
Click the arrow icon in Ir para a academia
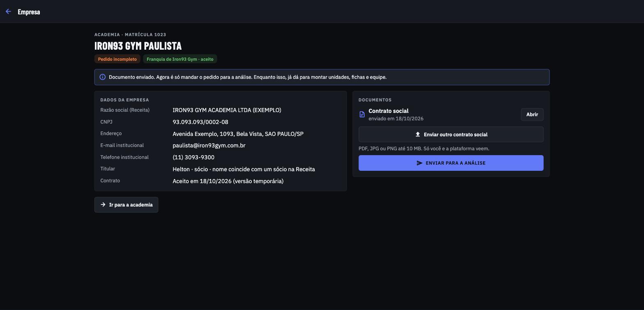(x=103, y=205)
